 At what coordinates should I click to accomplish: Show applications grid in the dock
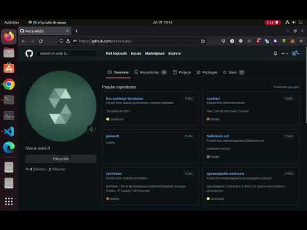(x=9, y=201)
